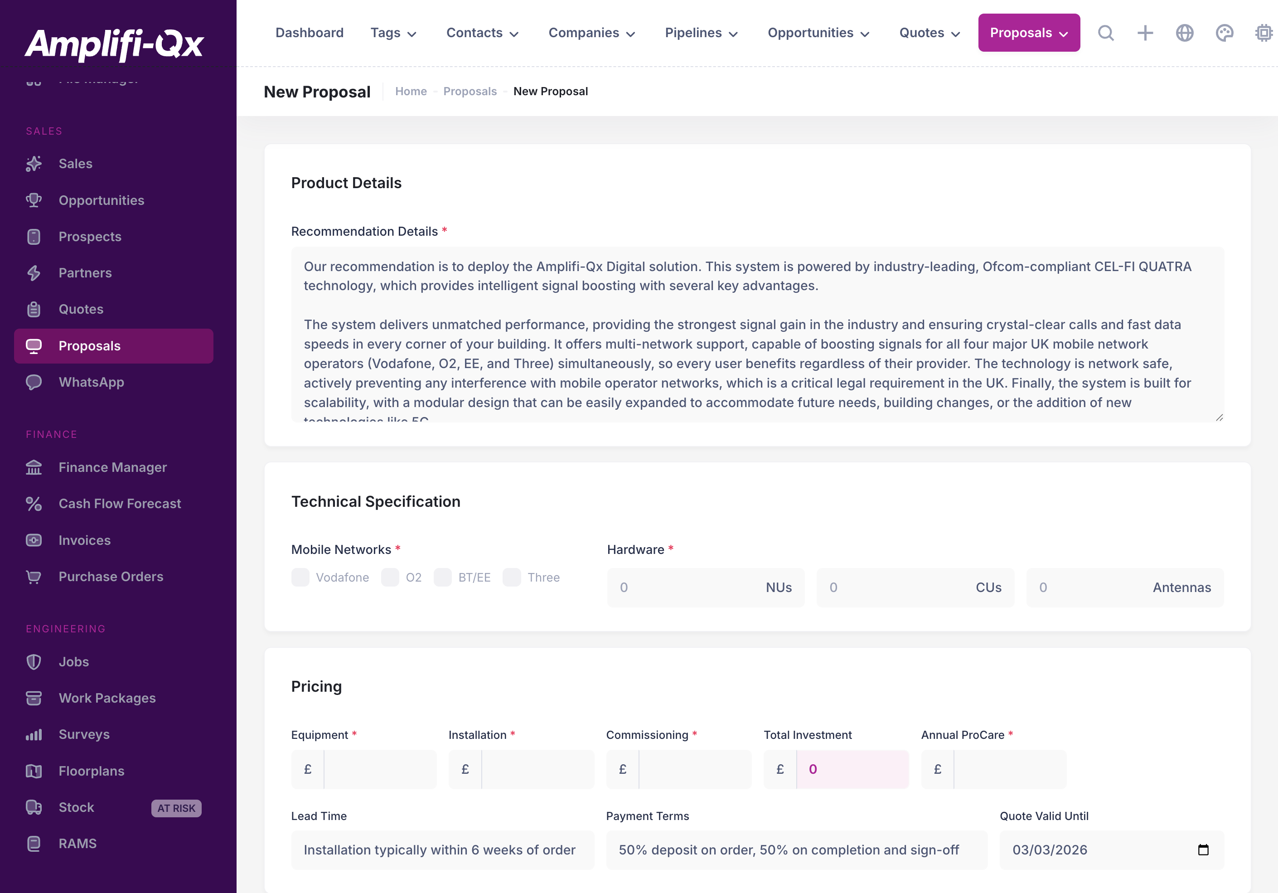Open the globe language icon

(1185, 33)
